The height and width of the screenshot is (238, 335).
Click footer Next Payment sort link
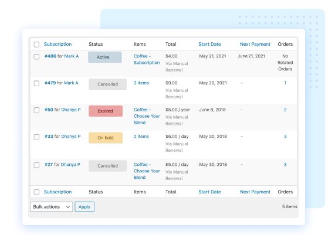(x=255, y=192)
